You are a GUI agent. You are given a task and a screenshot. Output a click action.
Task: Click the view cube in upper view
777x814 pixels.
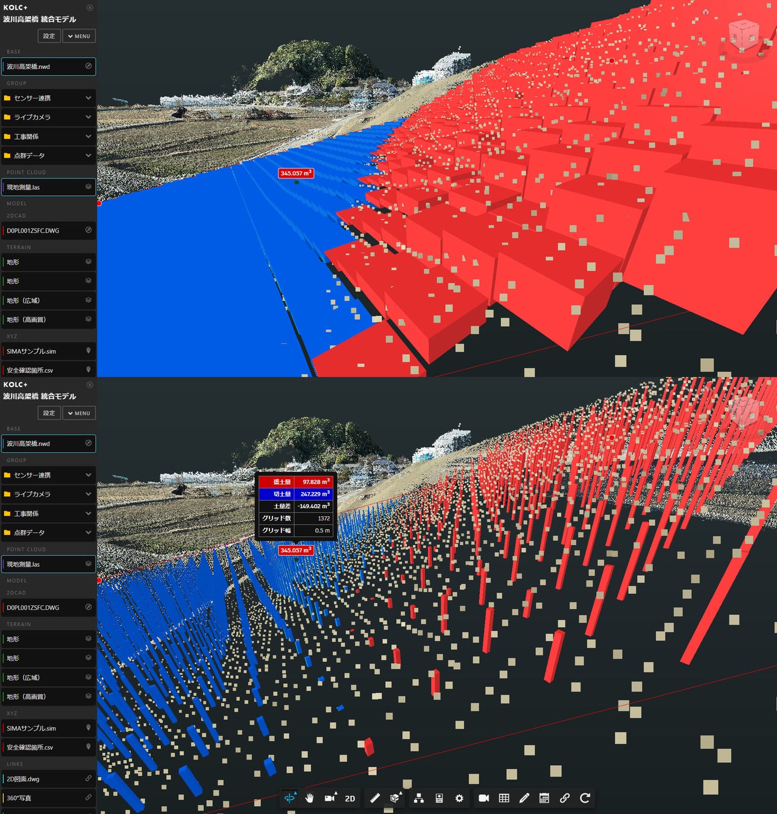point(744,35)
